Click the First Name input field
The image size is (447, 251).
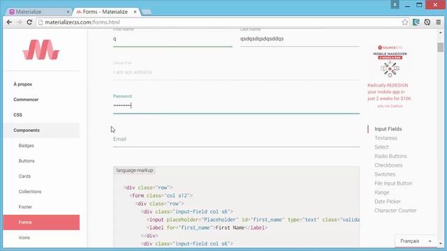173,39
